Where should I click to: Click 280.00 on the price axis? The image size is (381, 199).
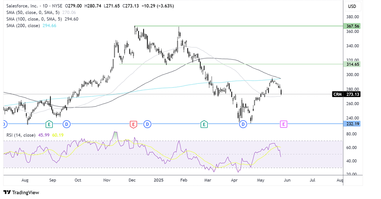[x=353, y=89]
